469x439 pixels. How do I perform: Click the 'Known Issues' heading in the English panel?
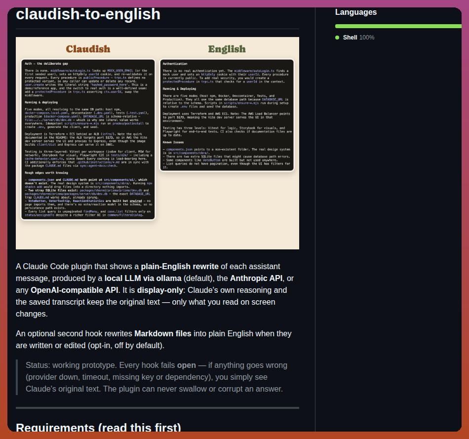[x=173, y=142]
